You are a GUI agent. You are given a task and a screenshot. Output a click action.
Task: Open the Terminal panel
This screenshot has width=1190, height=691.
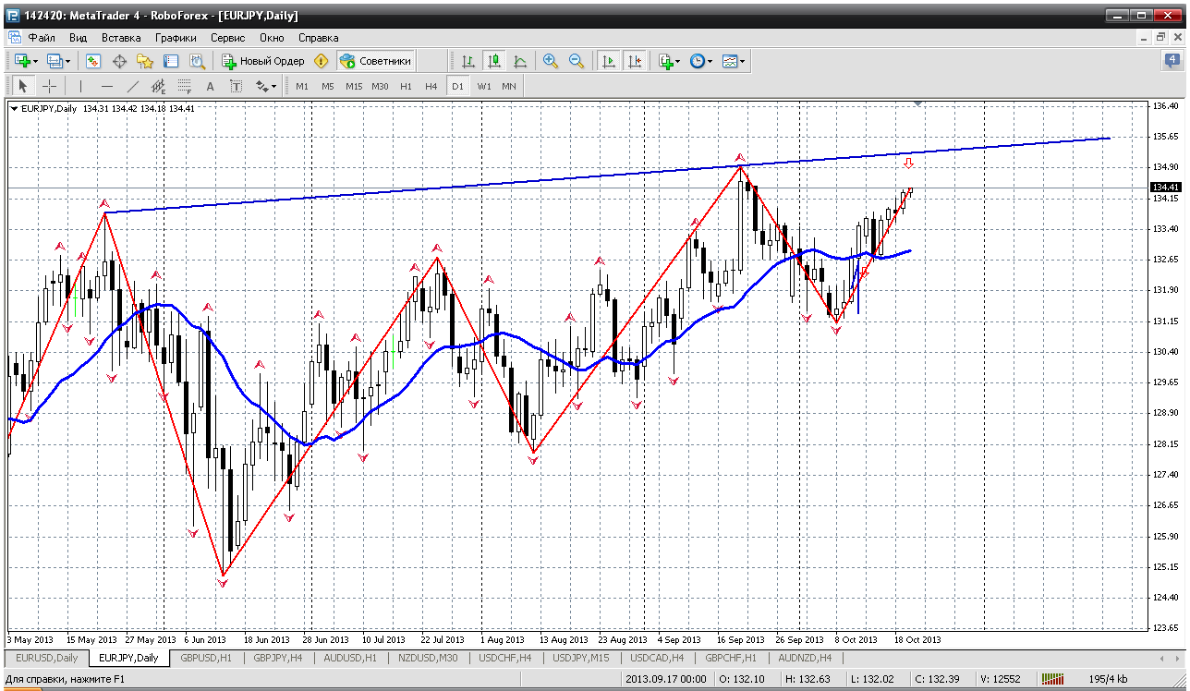(x=171, y=61)
